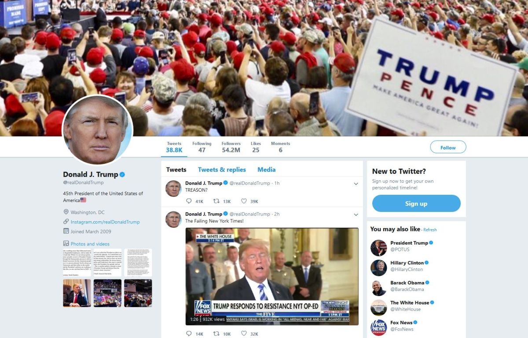This screenshot has height=338, width=528.
Task: Like the TREASON? tweet with the heart icon
Action: (244, 201)
